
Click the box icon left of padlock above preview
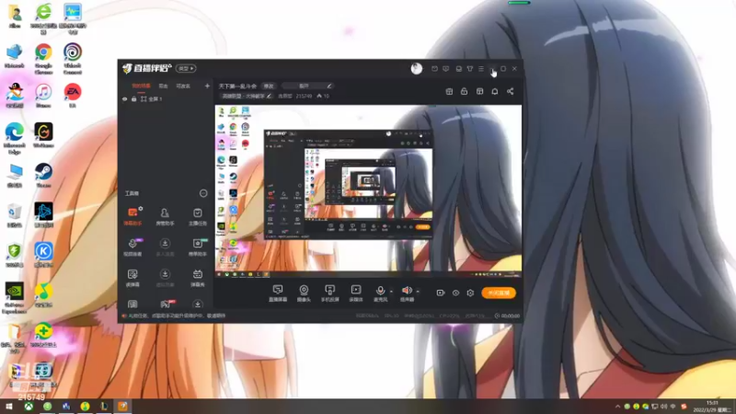click(449, 91)
